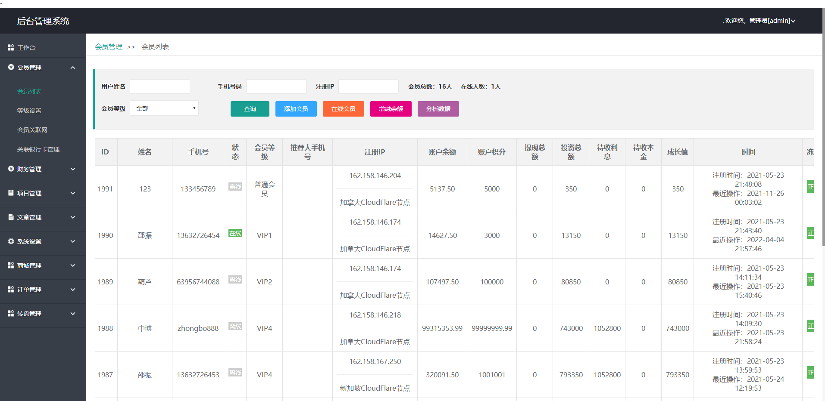Click green status tag in row 1988
This screenshot has height=401, width=825.
pyautogui.click(x=810, y=326)
